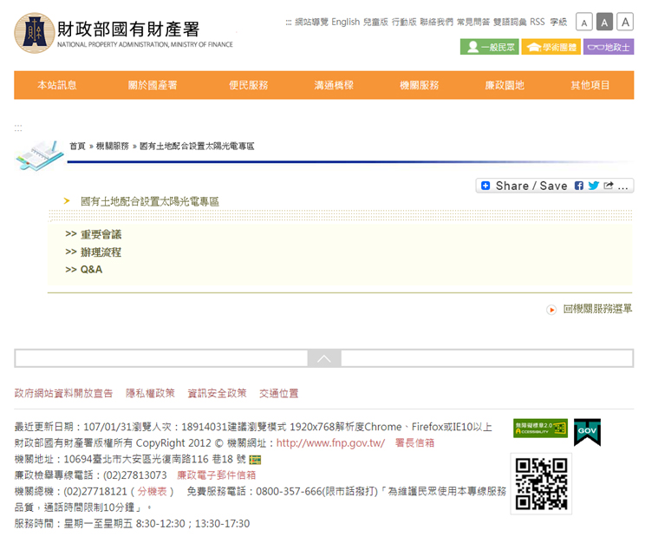Open the English version link
658x543 pixels.
[x=345, y=22]
